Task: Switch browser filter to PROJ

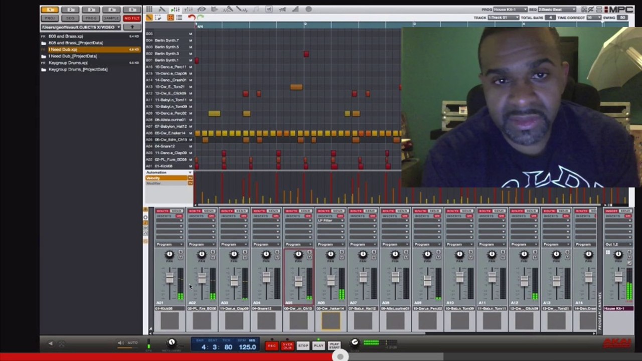Action: 50,18
